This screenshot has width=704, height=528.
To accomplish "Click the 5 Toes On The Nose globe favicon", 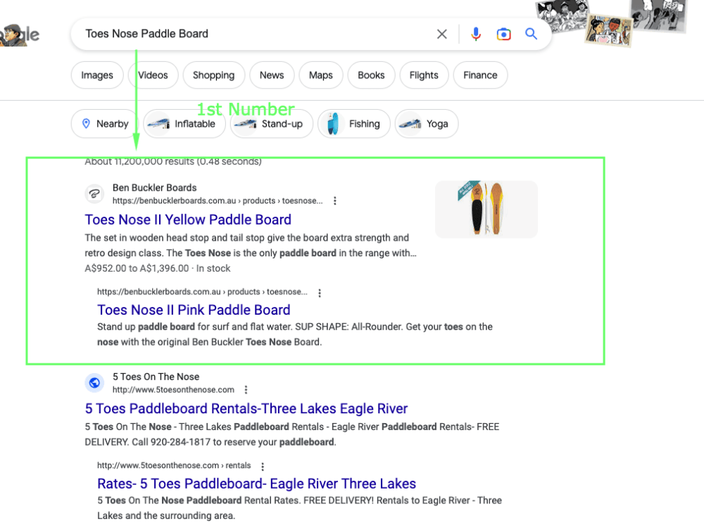I will tap(94, 382).
